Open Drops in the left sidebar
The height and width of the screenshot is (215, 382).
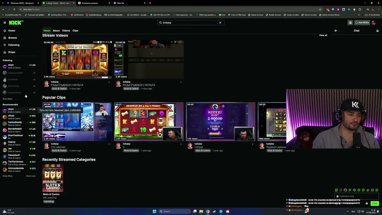[12, 52]
